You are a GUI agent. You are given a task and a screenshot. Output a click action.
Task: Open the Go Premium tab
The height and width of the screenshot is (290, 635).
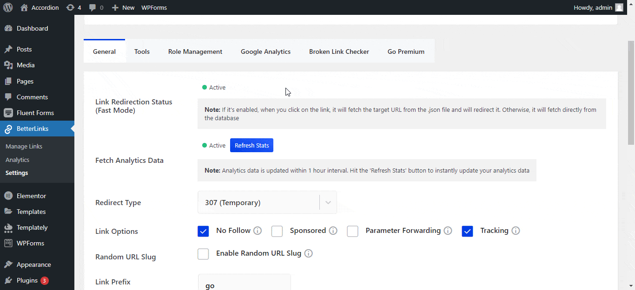click(406, 52)
